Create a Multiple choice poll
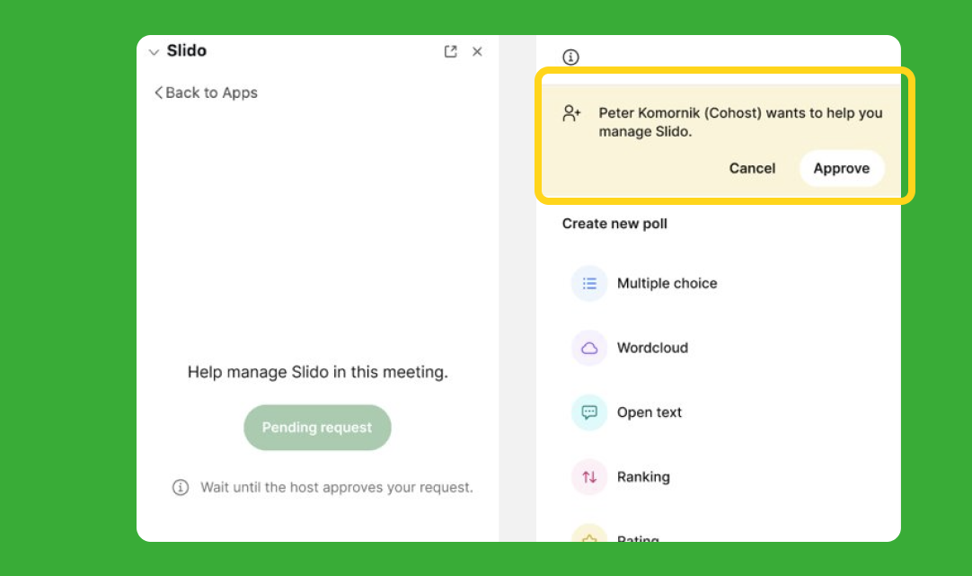The height and width of the screenshot is (576, 972). coord(667,283)
